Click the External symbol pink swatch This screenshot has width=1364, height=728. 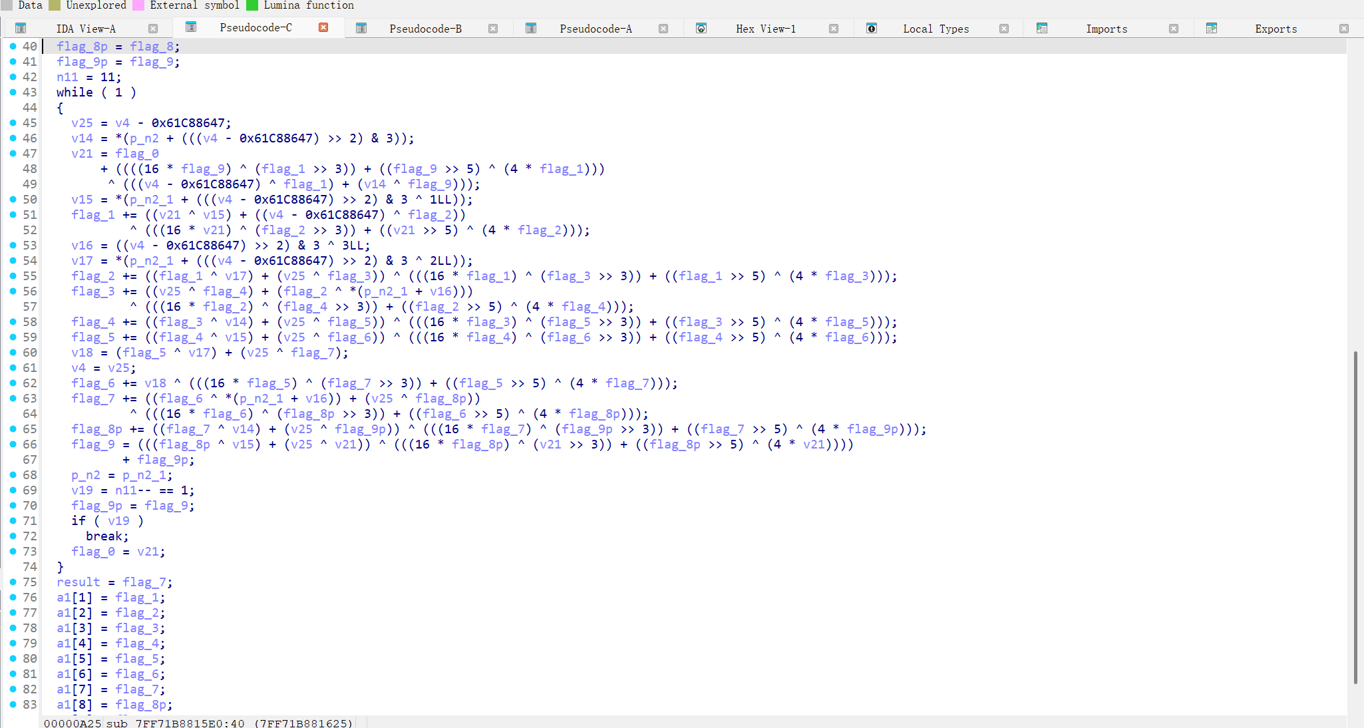pos(138,5)
